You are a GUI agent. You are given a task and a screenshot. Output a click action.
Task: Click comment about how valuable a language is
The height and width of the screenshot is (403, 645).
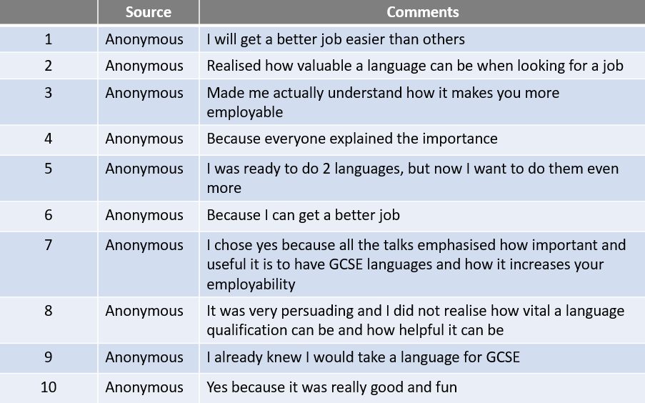[415, 66]
